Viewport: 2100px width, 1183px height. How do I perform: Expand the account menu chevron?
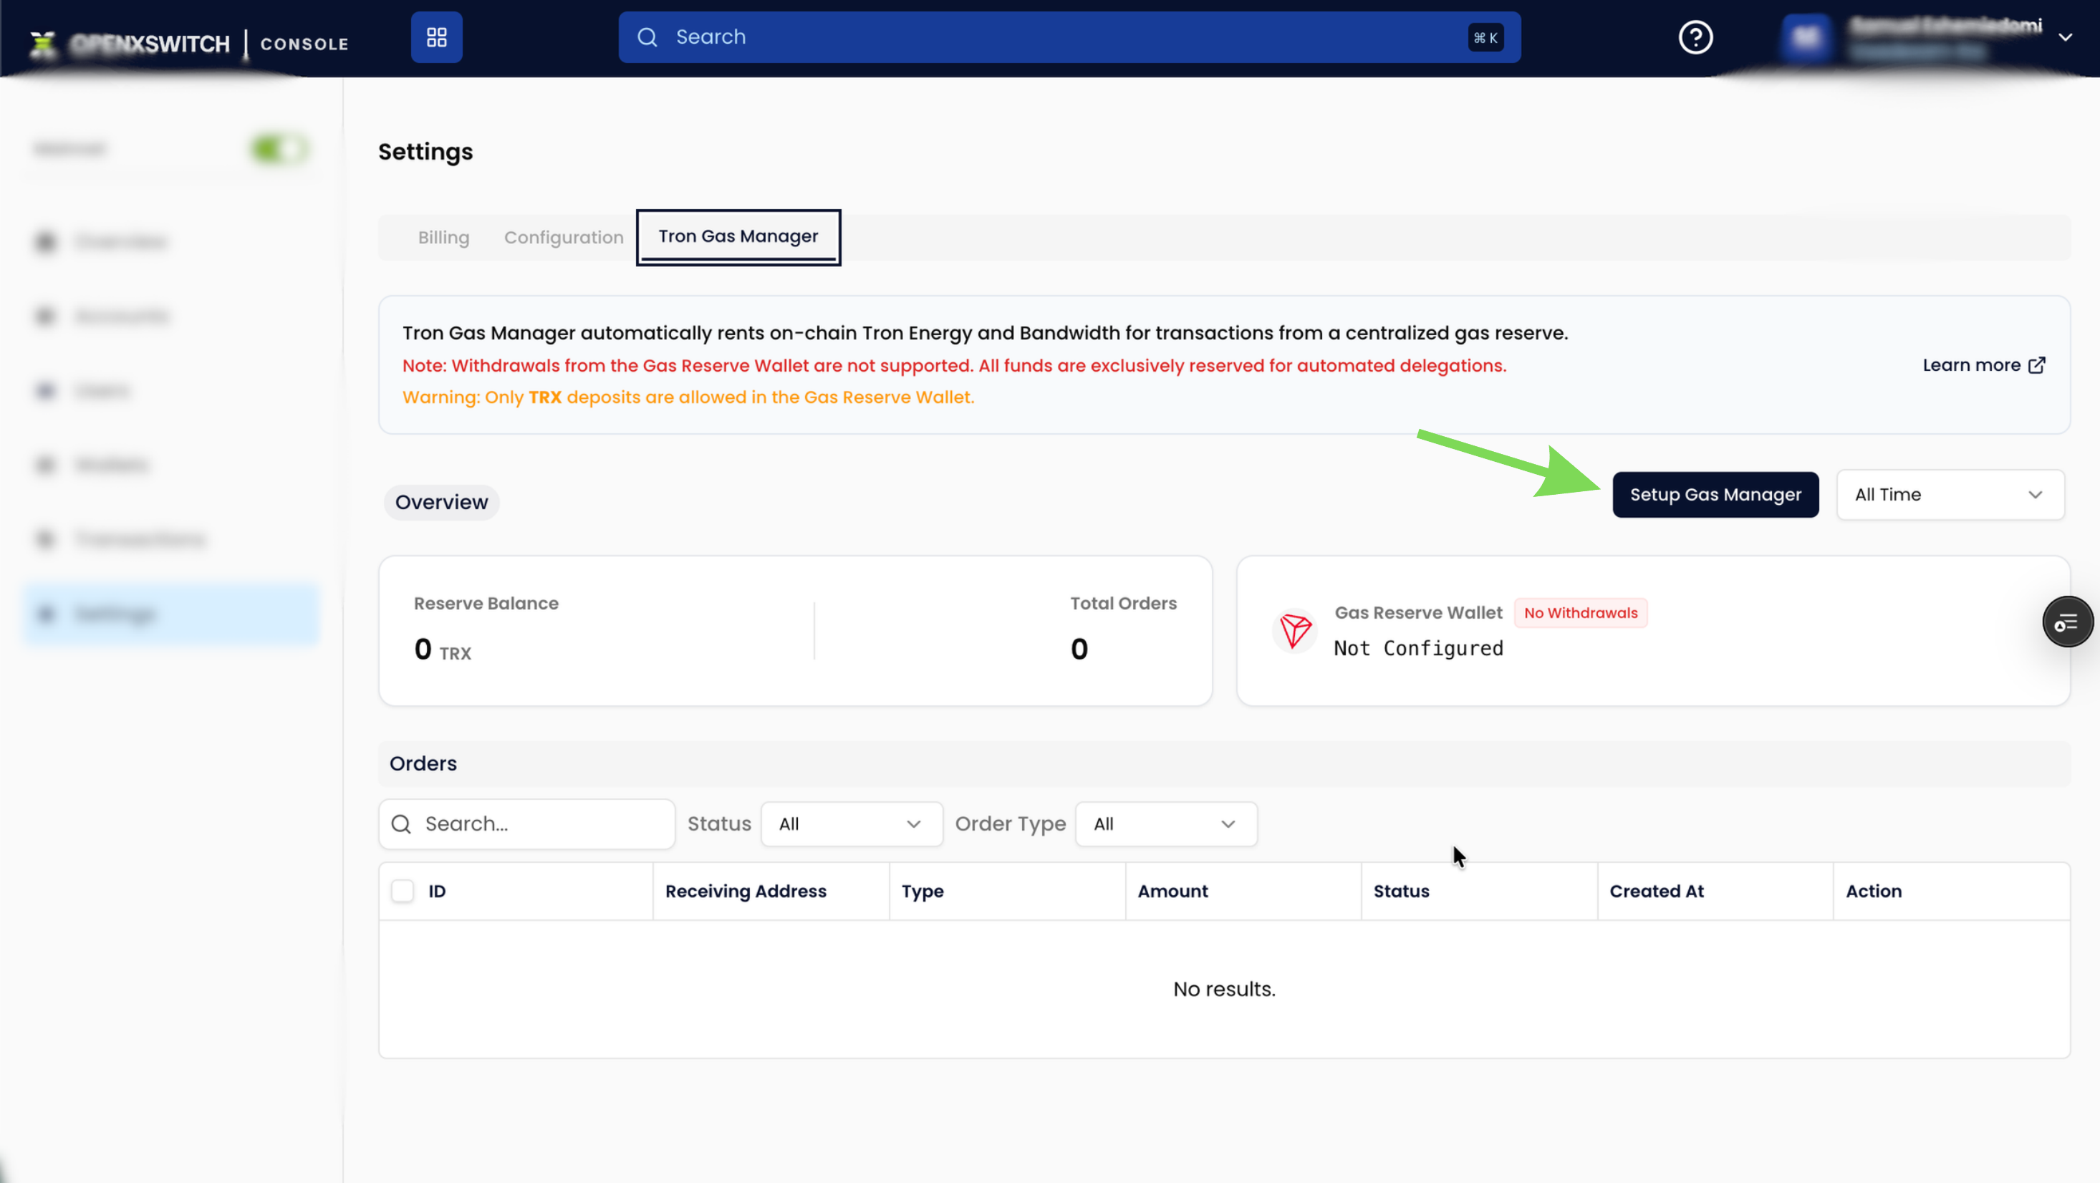point(2065,37)
